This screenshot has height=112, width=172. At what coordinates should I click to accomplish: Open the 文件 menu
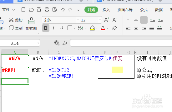pyautogui.click(x=6, y=10)
